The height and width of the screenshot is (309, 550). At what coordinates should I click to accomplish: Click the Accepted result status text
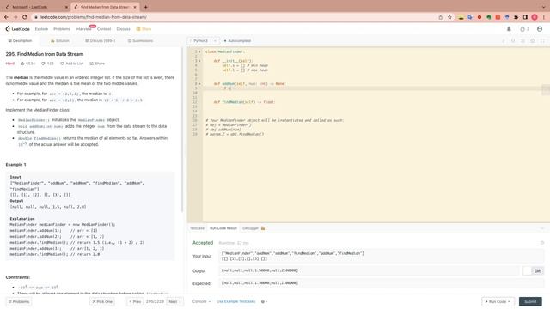tap(203, 242)
